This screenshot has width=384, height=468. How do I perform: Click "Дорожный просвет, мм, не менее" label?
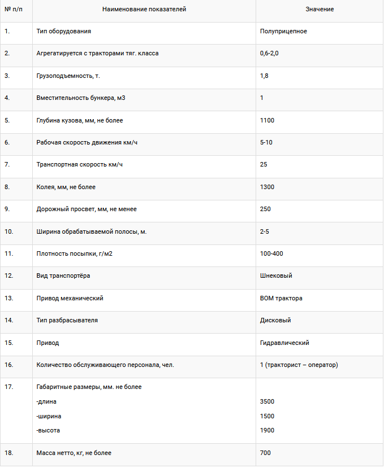tap(87, 209)
